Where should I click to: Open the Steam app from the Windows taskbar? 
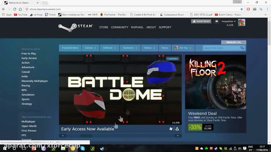(x=102, y=148)
